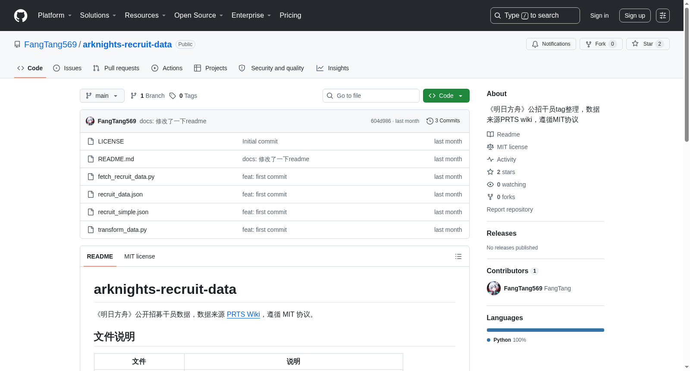This screenshot has height=371, width=690.
Task: Switch to the Issues tab
Action: 67,68
